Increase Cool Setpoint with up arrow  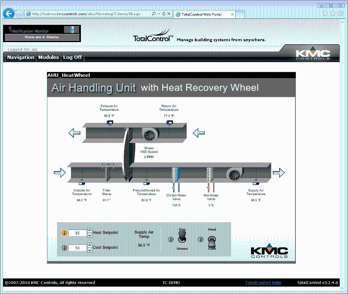click(x=90, y=245)
